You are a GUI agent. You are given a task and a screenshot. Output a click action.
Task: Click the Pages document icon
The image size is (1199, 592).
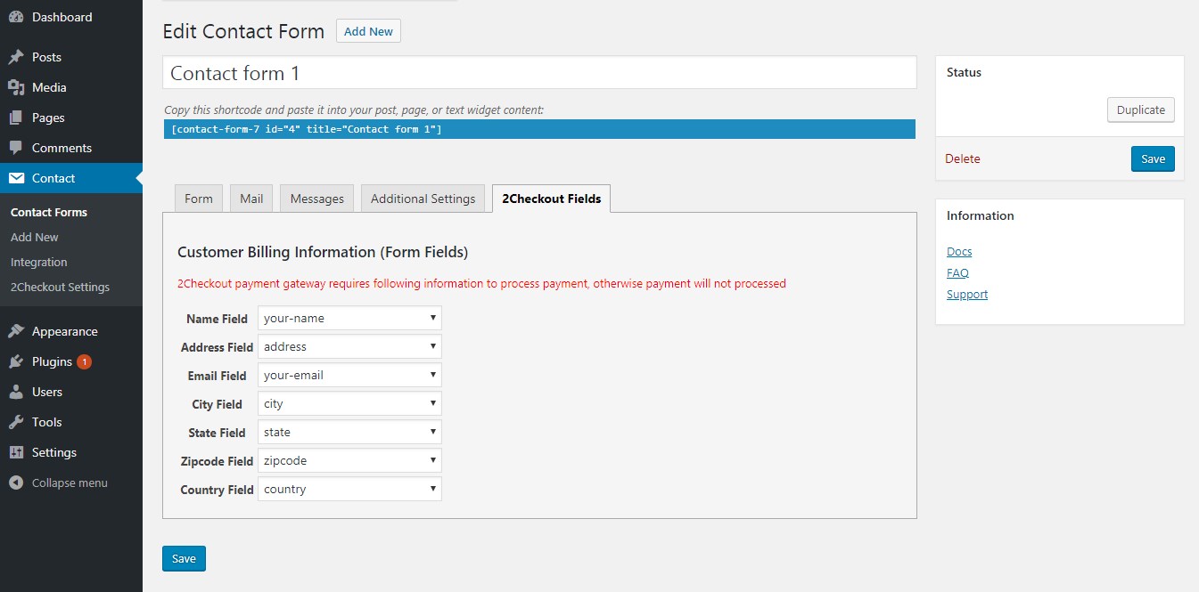pos(16,118)
